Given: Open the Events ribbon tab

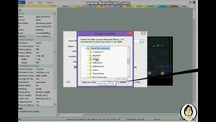Looking at the screenshot, I should [50, 3].
